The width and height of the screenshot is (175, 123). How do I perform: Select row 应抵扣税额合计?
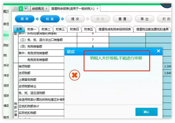coord(41,106)
